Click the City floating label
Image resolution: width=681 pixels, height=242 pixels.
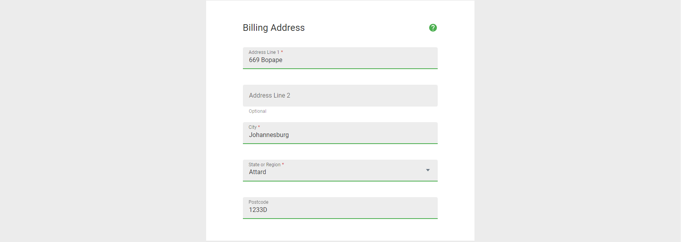(252, 127)
